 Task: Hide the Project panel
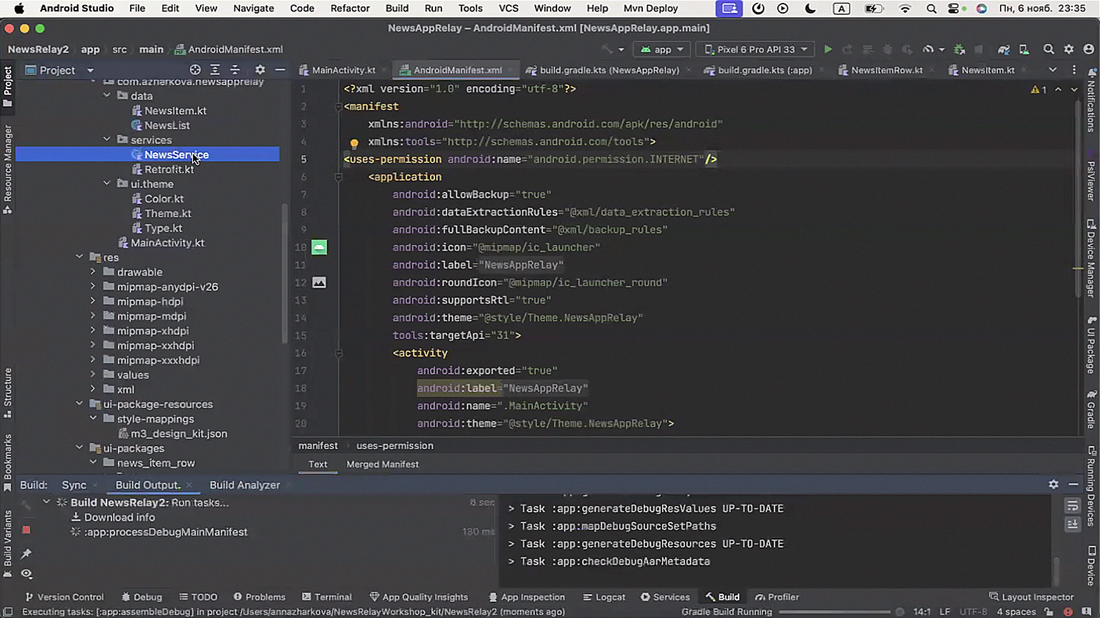(280, 70)
